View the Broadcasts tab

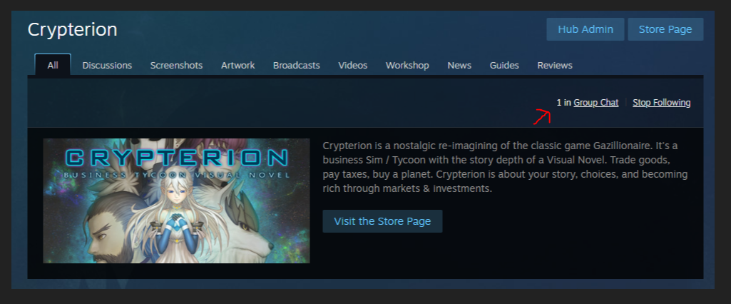tap(297, 65)
